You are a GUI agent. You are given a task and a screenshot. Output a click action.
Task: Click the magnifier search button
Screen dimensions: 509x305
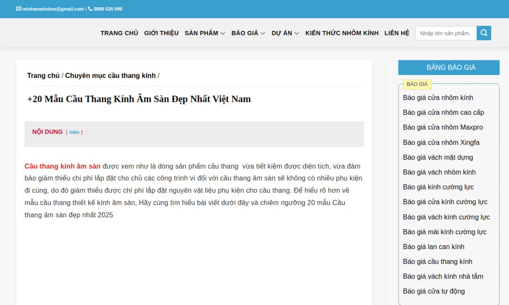(484, 33)
